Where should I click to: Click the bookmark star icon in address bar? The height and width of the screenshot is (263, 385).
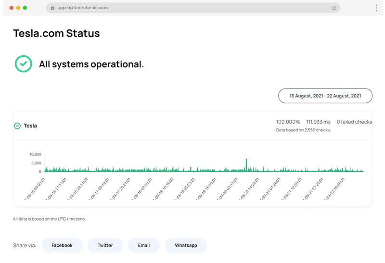click(x=334, y=8)
